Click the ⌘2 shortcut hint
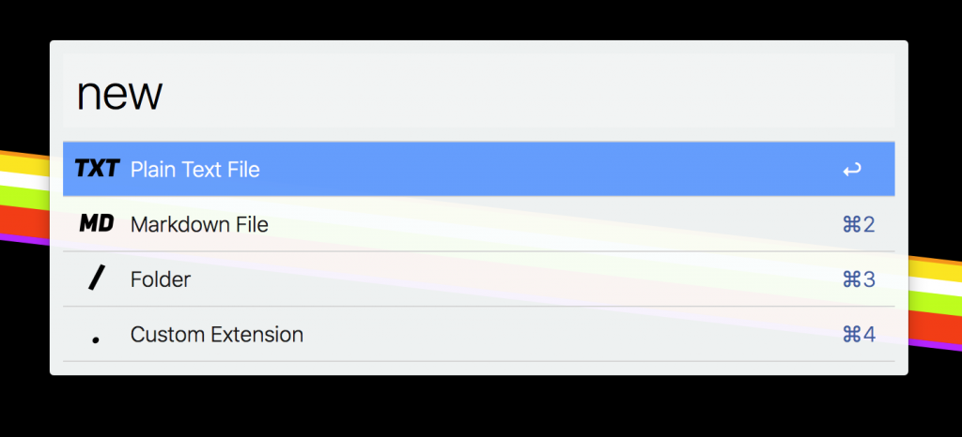962x437 pixels. pos(859,225)
